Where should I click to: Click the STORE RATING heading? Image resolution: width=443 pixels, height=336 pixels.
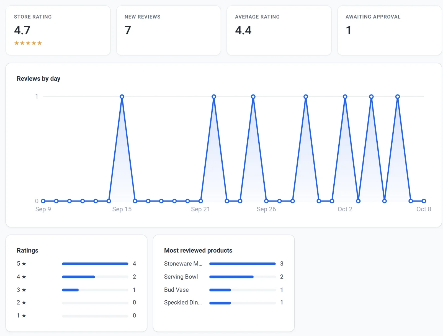[x=33, y=17]
